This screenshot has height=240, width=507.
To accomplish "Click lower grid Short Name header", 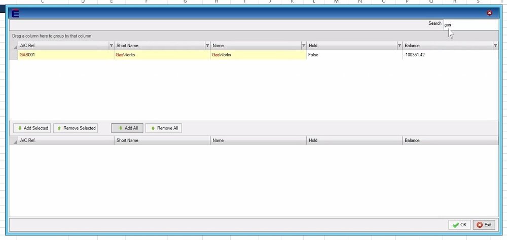I will click(x=162, y=141).
